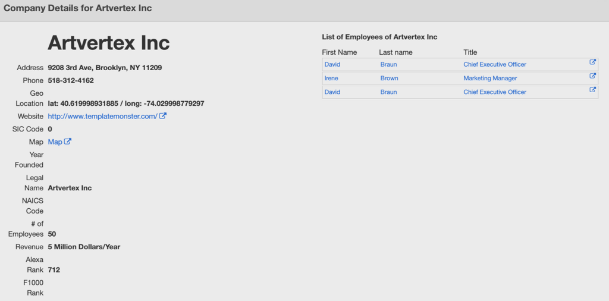Click David in the bottom employee row
This screenshot has width=609, height=301.
coord(332,92)
